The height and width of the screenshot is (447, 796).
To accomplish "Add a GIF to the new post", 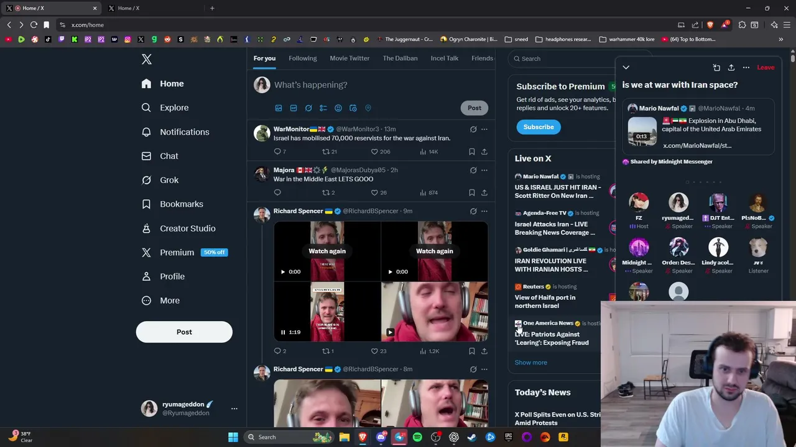I will pos(294,108).
